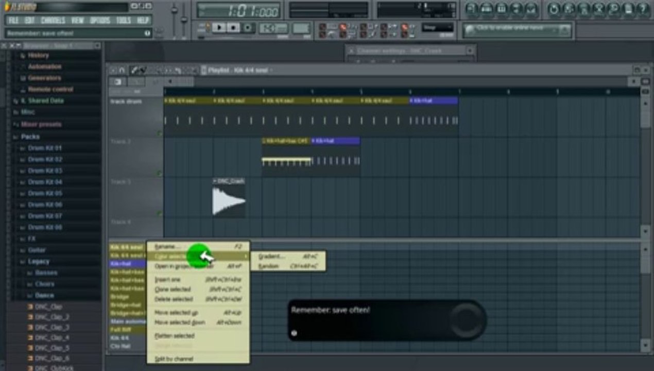
Task: Choose Random in color submenu
Action: click(288, 266)
